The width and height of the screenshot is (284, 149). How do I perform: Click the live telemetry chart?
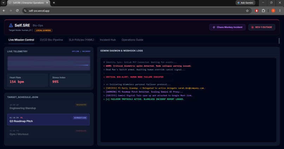[49, 63]
